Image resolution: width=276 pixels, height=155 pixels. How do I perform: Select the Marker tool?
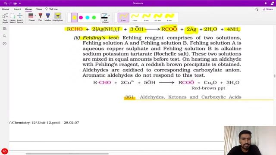tap(48, 17)
